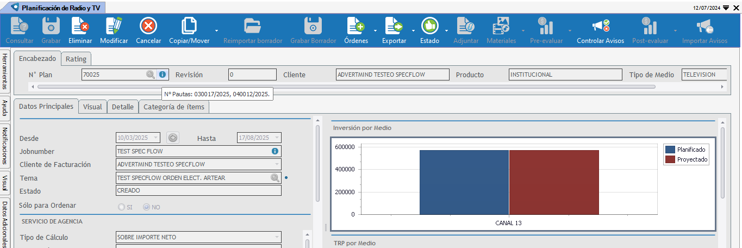
Task: Select the Planificación de Radio y TV window tab
Action: pyautogui.click(x=58, y=8)
